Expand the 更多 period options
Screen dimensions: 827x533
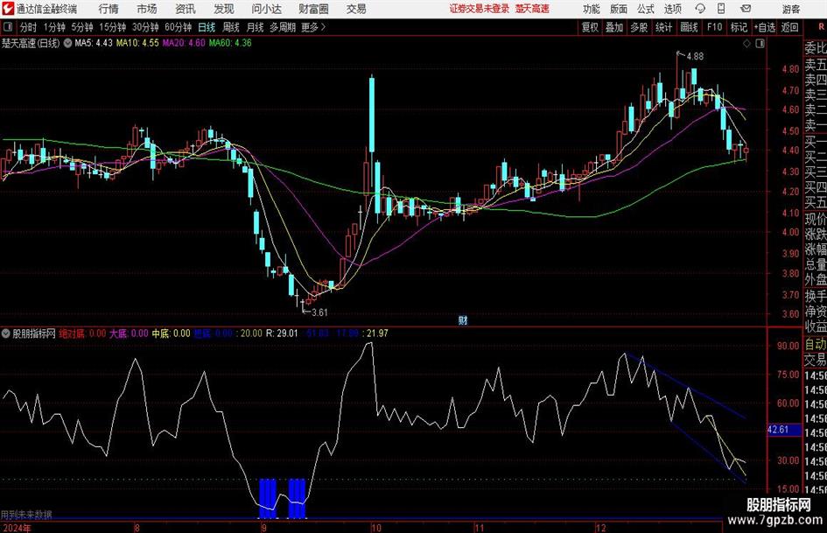point(312,27)
